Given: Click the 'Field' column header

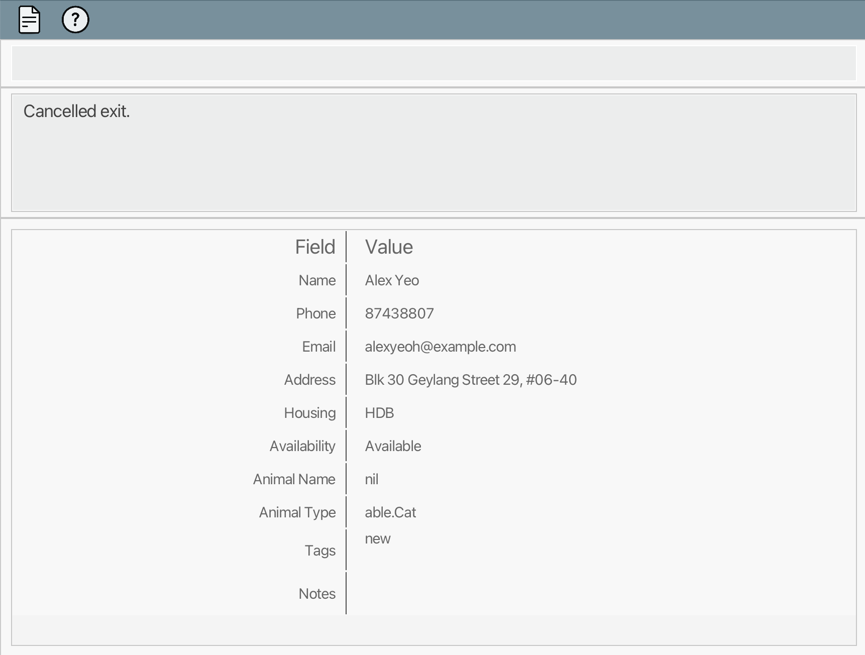Looking at the screenshot, I should (x=315, y=247).
